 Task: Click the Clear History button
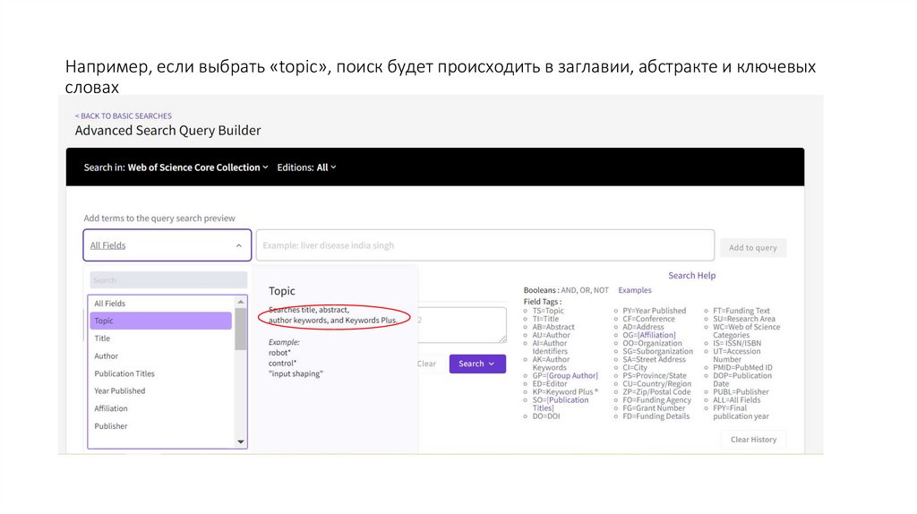point(753,440)
